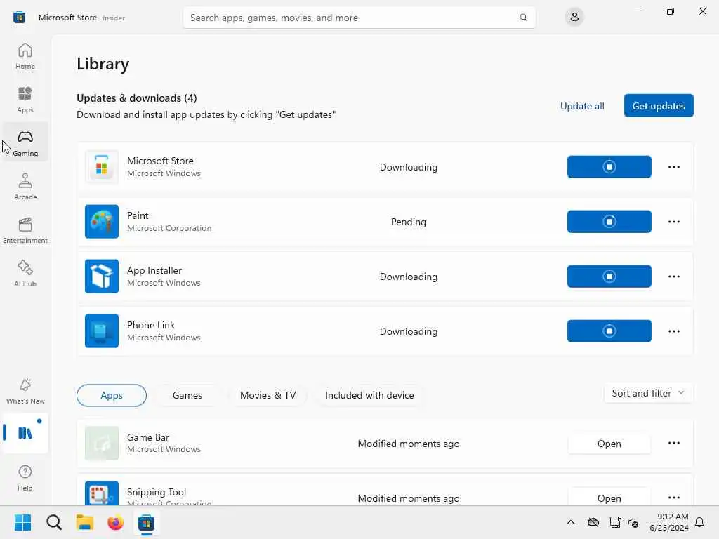Click the Paint app name text
Image resolution: width=719 pixels, height=539 pixels.
[x=138, y=215]
